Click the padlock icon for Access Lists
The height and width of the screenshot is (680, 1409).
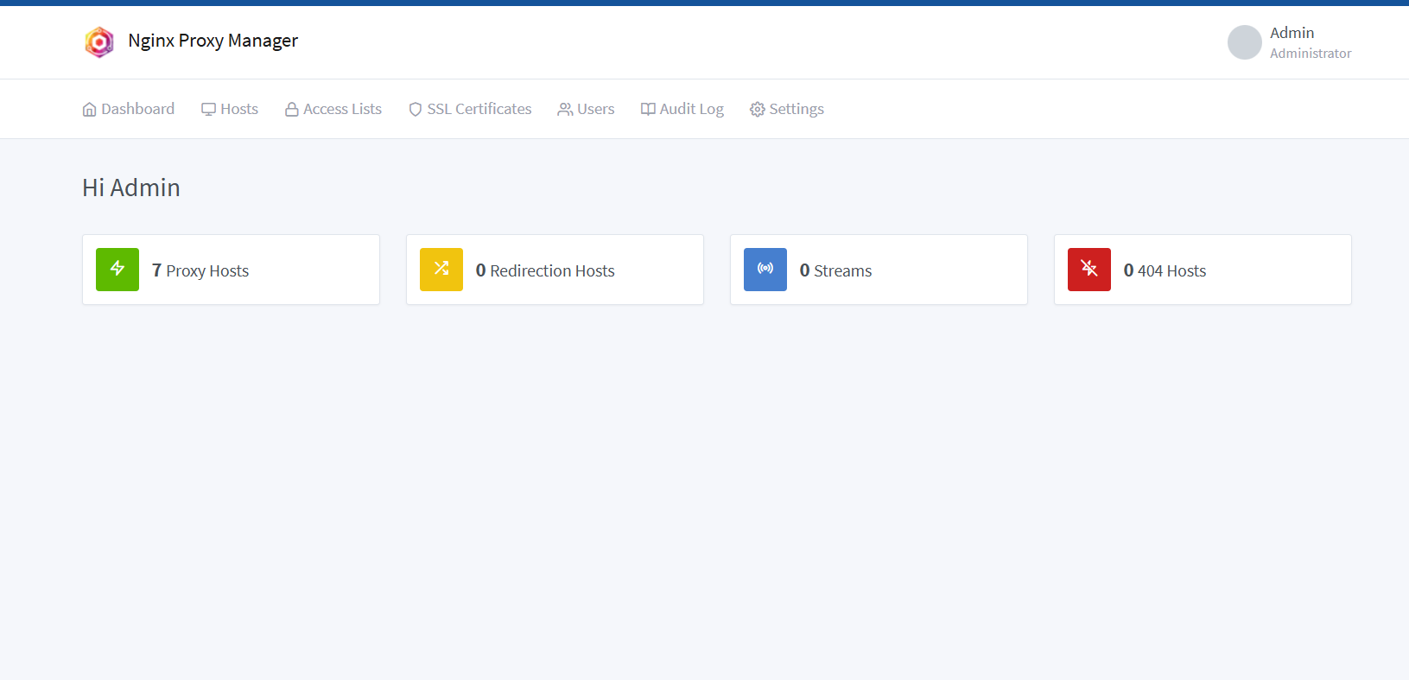pyautogui.click(x=292, y=110)
